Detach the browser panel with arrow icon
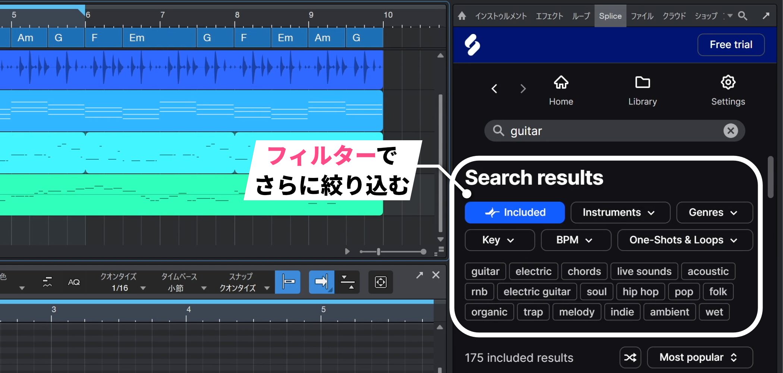 coord(766,16)
